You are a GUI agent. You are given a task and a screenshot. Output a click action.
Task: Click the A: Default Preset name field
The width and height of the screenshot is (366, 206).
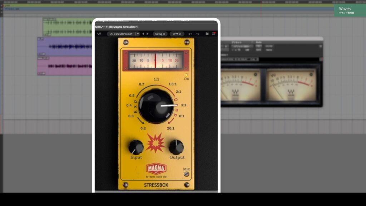pos(121,34)
